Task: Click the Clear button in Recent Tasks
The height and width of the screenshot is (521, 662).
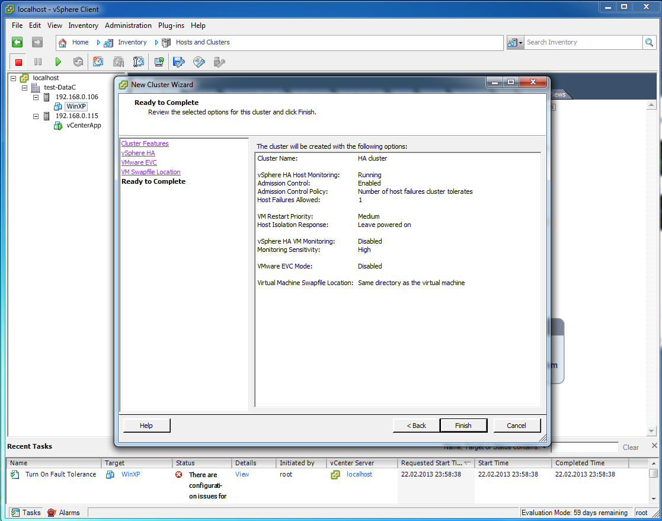Action: (631, 448)
